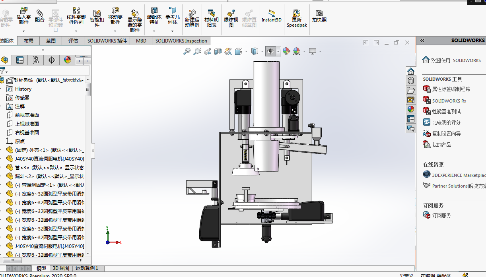Image resolution: width=486 pixels, height=277 pixels.
Task: Open the Hide/Show Items dropdown arrow
Action: tap(278, 51)
